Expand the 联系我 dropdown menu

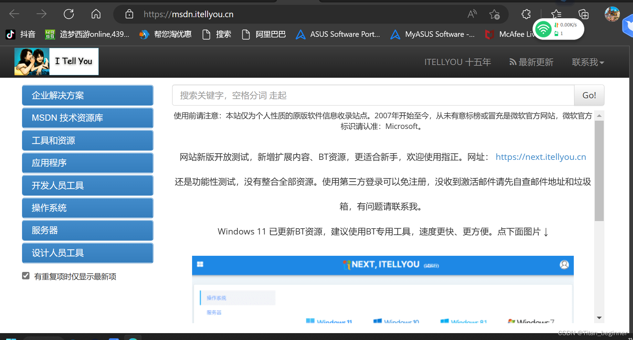click(588, 62)
